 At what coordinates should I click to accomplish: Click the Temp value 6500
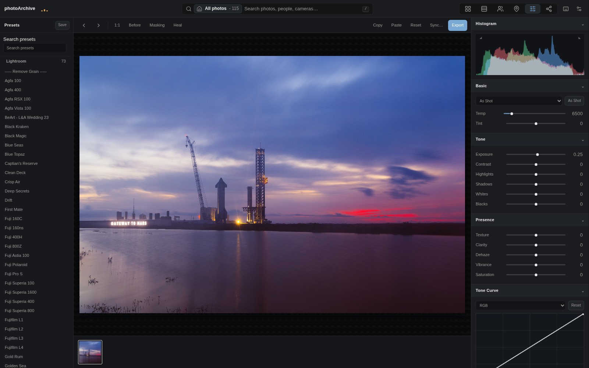(x=577, y=114)
